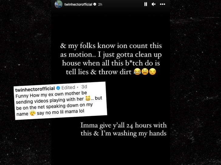Click the blue verified badge next to 'Edited'
This screenshot has width=221, height=165.
point(58,88)
